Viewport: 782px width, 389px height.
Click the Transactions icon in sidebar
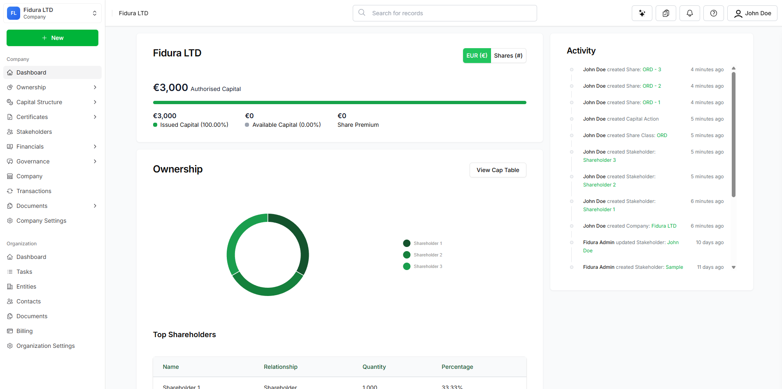click(10, 191)
